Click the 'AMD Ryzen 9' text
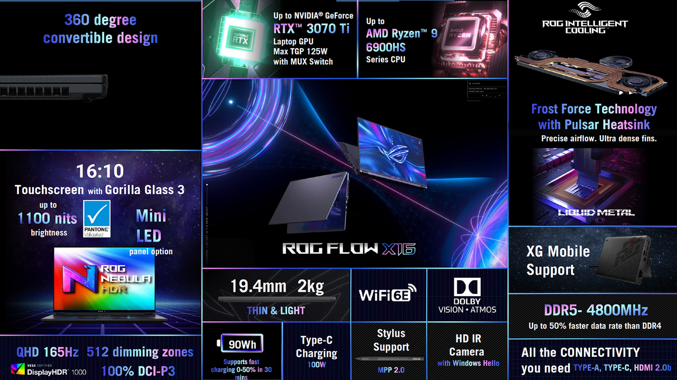The height and width of the screenshot is (380, 677). [x=402, y=33]
